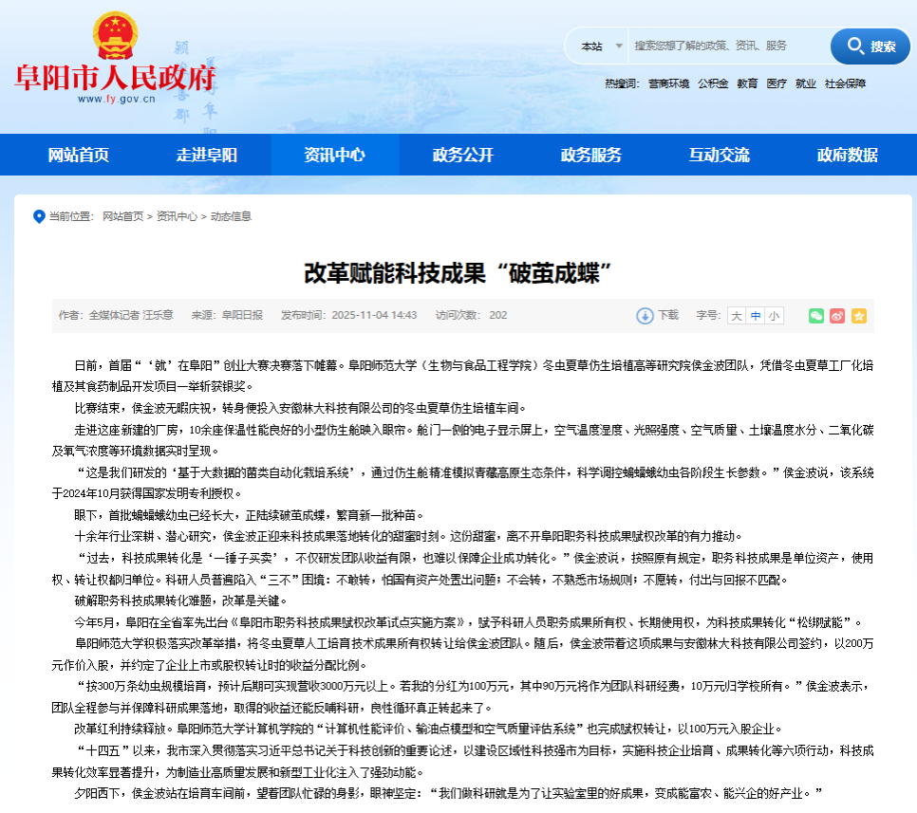Image resolution: width=917 pixels, height=813 pixels.
Task: Open 政府数据 in the navigation bar
Action: [x=848, y=155]
